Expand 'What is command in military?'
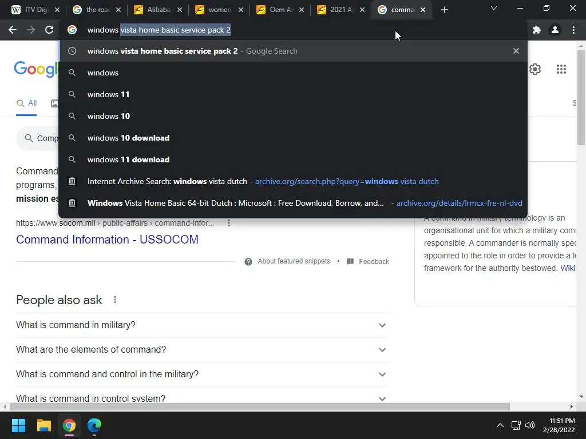 coord(203,325)
